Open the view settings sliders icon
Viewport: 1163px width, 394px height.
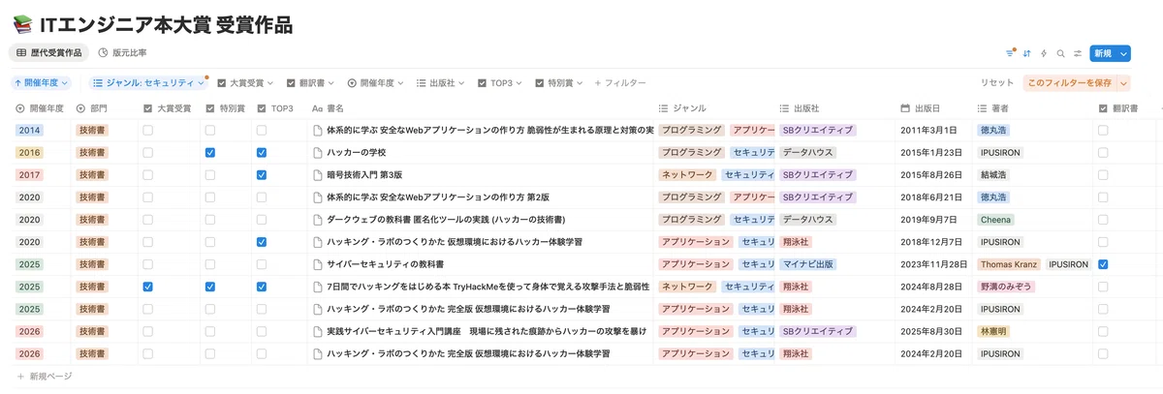pos(1078,53)
